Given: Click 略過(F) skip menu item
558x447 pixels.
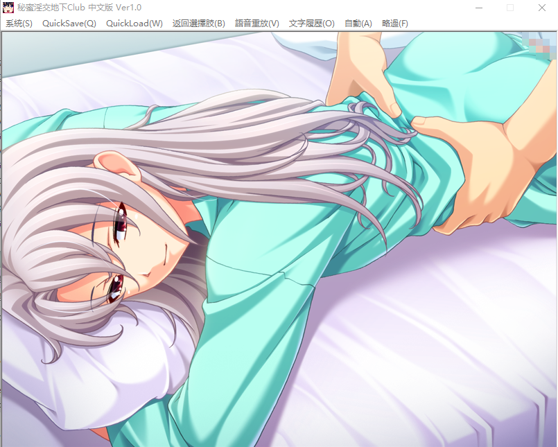Looking at the screenshot, I should [x=394, y=24].
